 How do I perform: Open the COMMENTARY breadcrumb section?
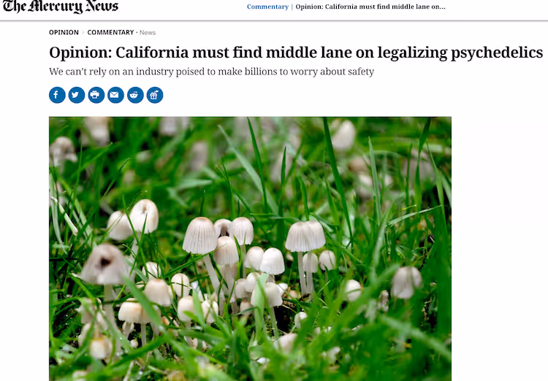pyautogui.click(x=110, y=32)
